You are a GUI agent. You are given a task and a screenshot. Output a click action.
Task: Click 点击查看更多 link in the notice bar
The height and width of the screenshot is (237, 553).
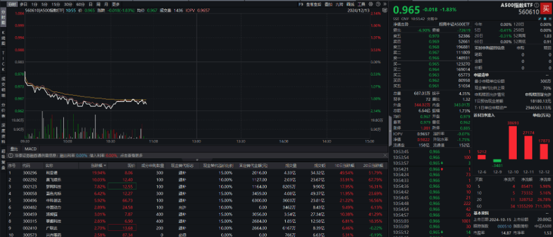[131, 155]
